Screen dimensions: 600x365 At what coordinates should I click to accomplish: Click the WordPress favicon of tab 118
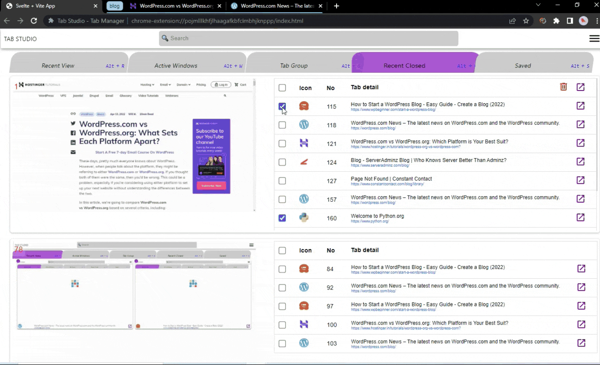click(x=304, y=125)
